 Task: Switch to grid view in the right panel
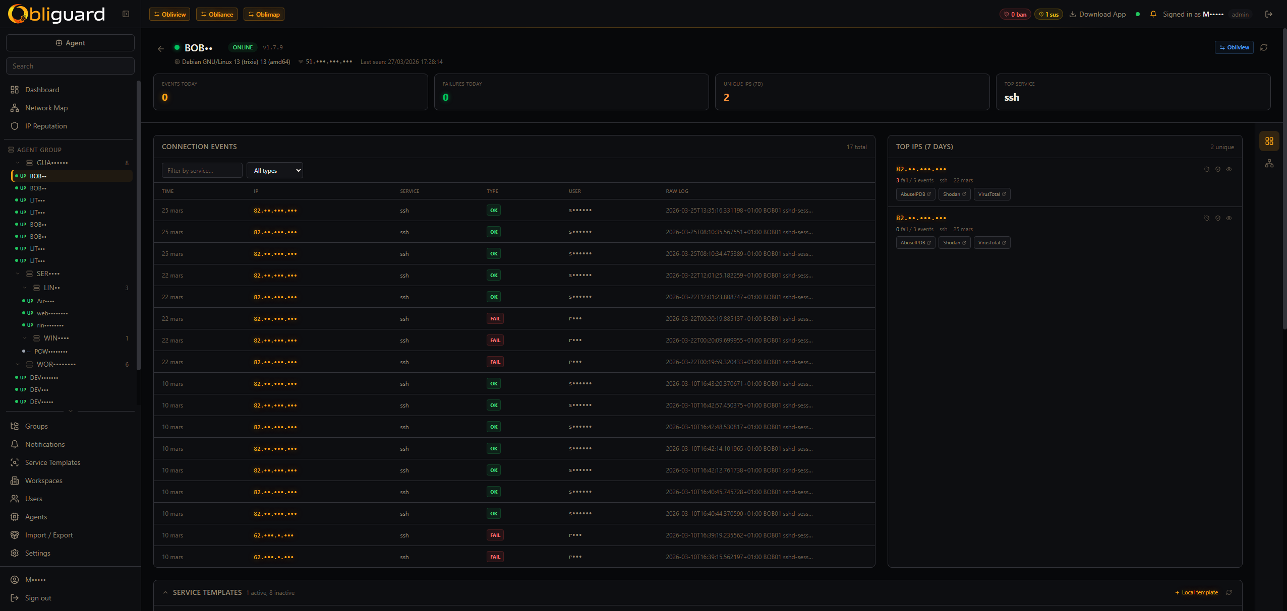click(1269, 141)
